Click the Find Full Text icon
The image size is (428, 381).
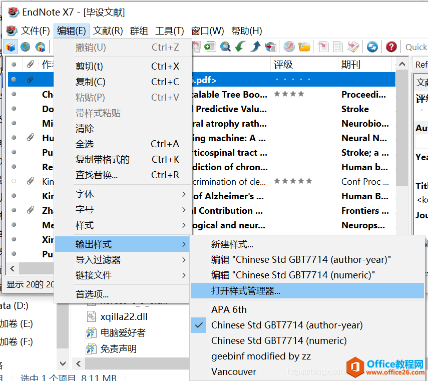point(271,47)
